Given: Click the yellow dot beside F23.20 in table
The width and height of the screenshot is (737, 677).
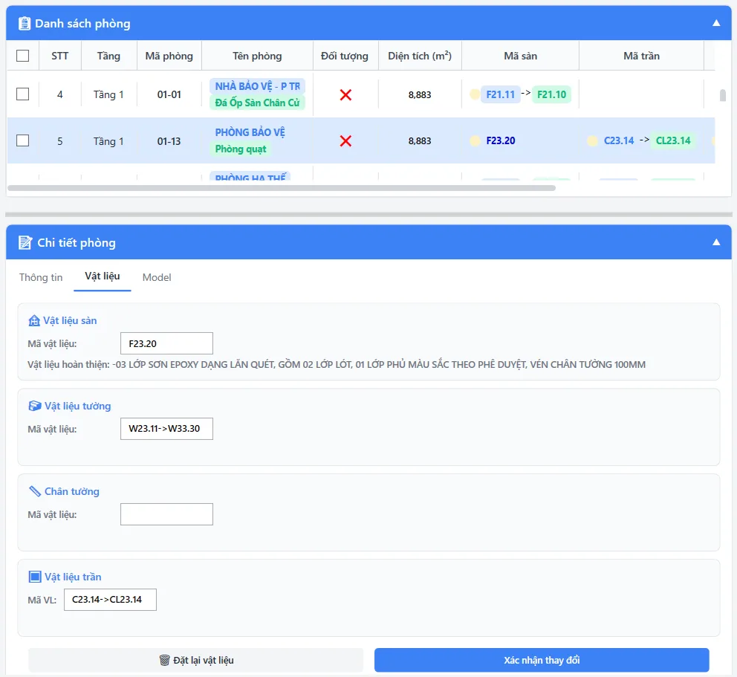Looking at the screenshot, I should [x=475, y=140].
